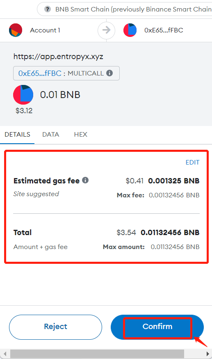Screen dimensions: 212x359
Task: Click the scrollbar left arrow
Action: (5, 354)
